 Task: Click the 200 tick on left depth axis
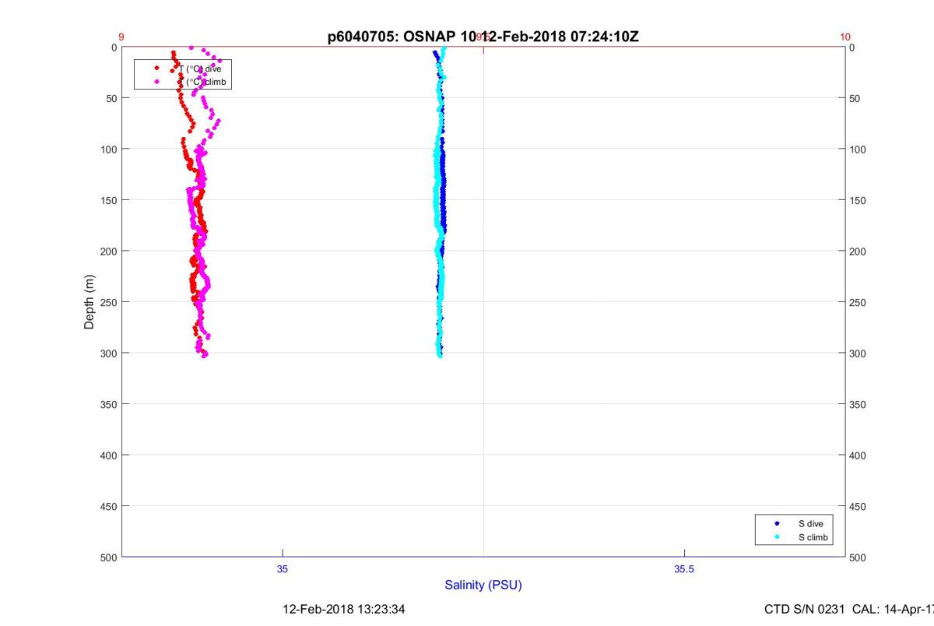click(108, 251)
